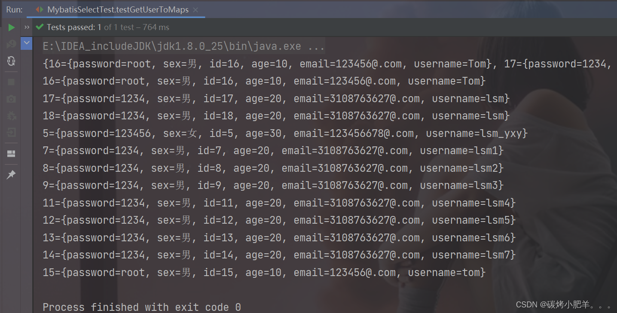Viewport: 617px width, 313px height.
Task: Click the row with username=lsm1
Action: click(x=273, y=151)
